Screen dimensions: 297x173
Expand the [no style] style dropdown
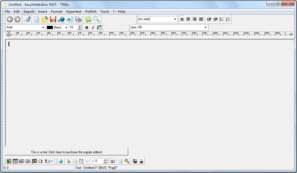click(175, 19)
